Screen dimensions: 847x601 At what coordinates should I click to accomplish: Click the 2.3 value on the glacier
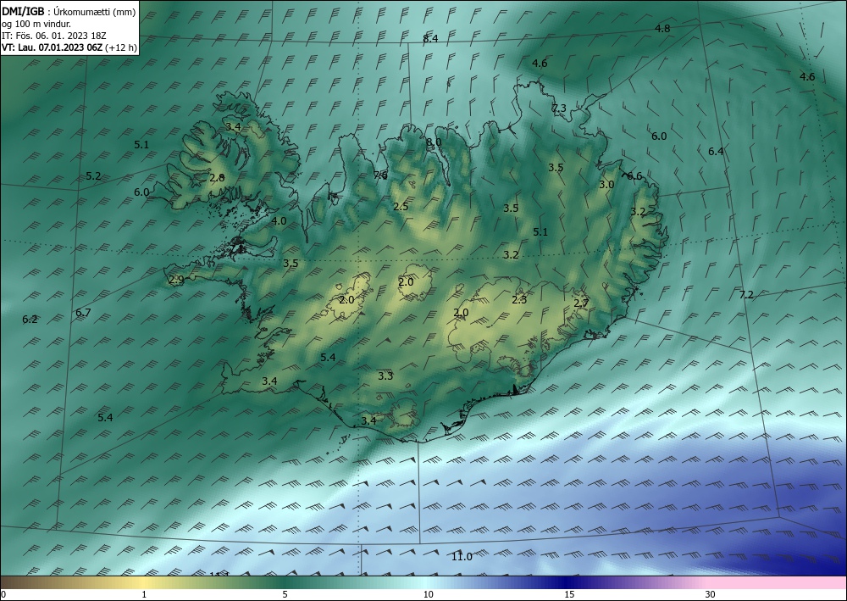(x=519, y=300)
